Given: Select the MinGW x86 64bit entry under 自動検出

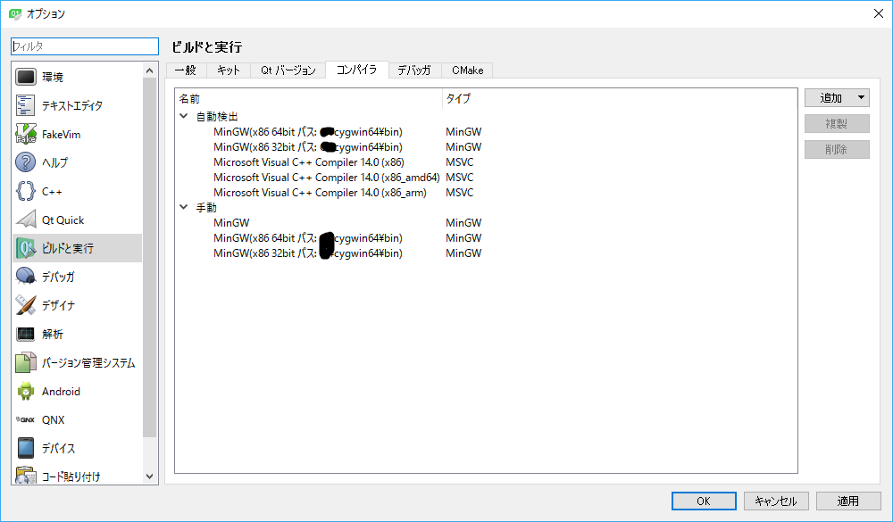Looking at the screenshot, I should 307,132.
